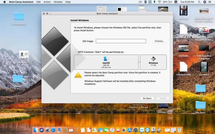Viewport: 215px width, 134px height.
Task: Select the Windows partition icon
Action: [153, 59]
